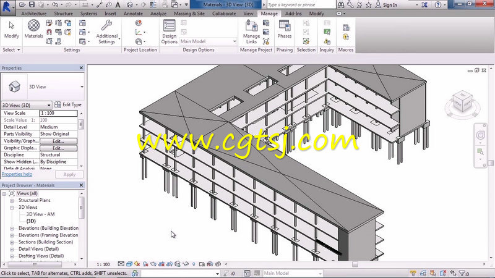Image resolution: width=495 pixels, height=278 pixels.
Task: Toggle Select Pinned Elements in status bar
Action: pyautogui.click(x=433, y=273)
